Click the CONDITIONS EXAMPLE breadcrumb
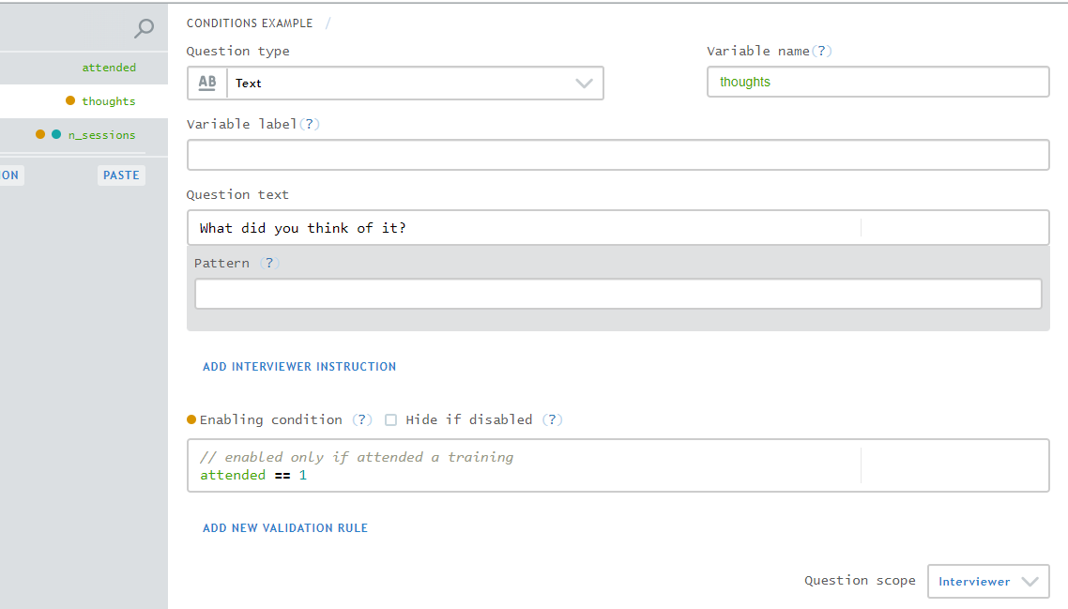The image size is (1068, 609). coord(250,23)
